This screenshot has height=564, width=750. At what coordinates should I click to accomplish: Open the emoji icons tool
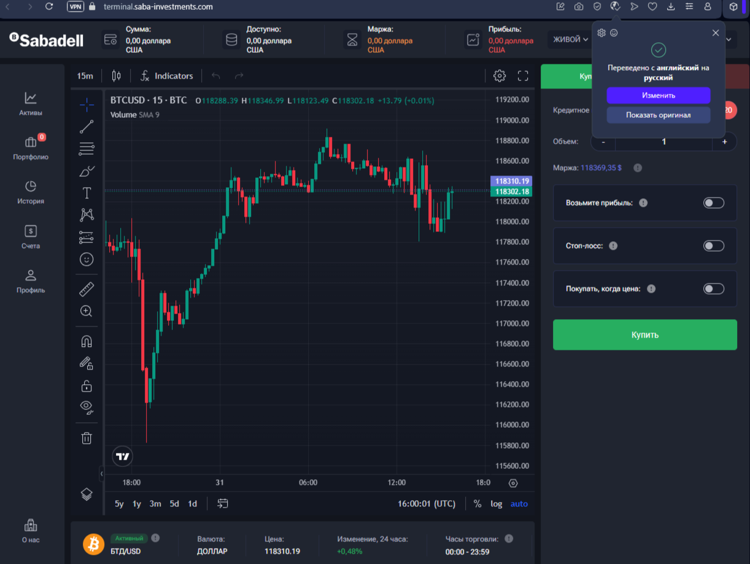(87, 260)
